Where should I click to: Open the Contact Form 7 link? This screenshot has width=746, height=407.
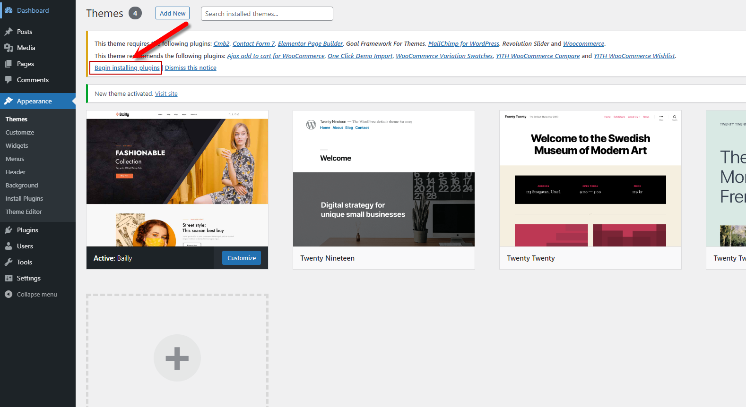point(254,43)
